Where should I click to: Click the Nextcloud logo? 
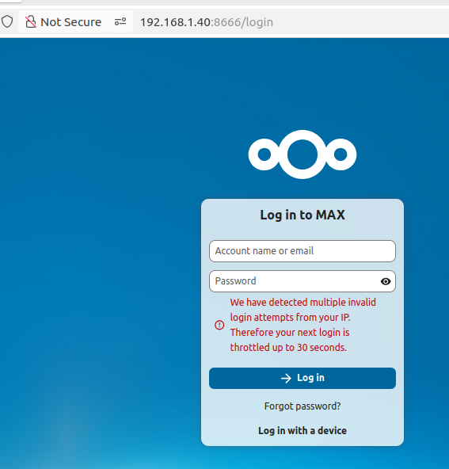303,154
